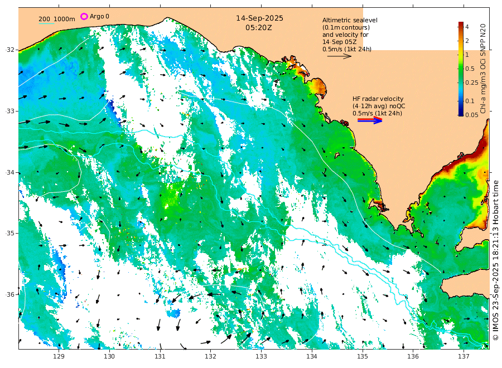502x368 pixels.
Task: Click the colorbar tick label 0.25
Action: (x=471, y=83)
